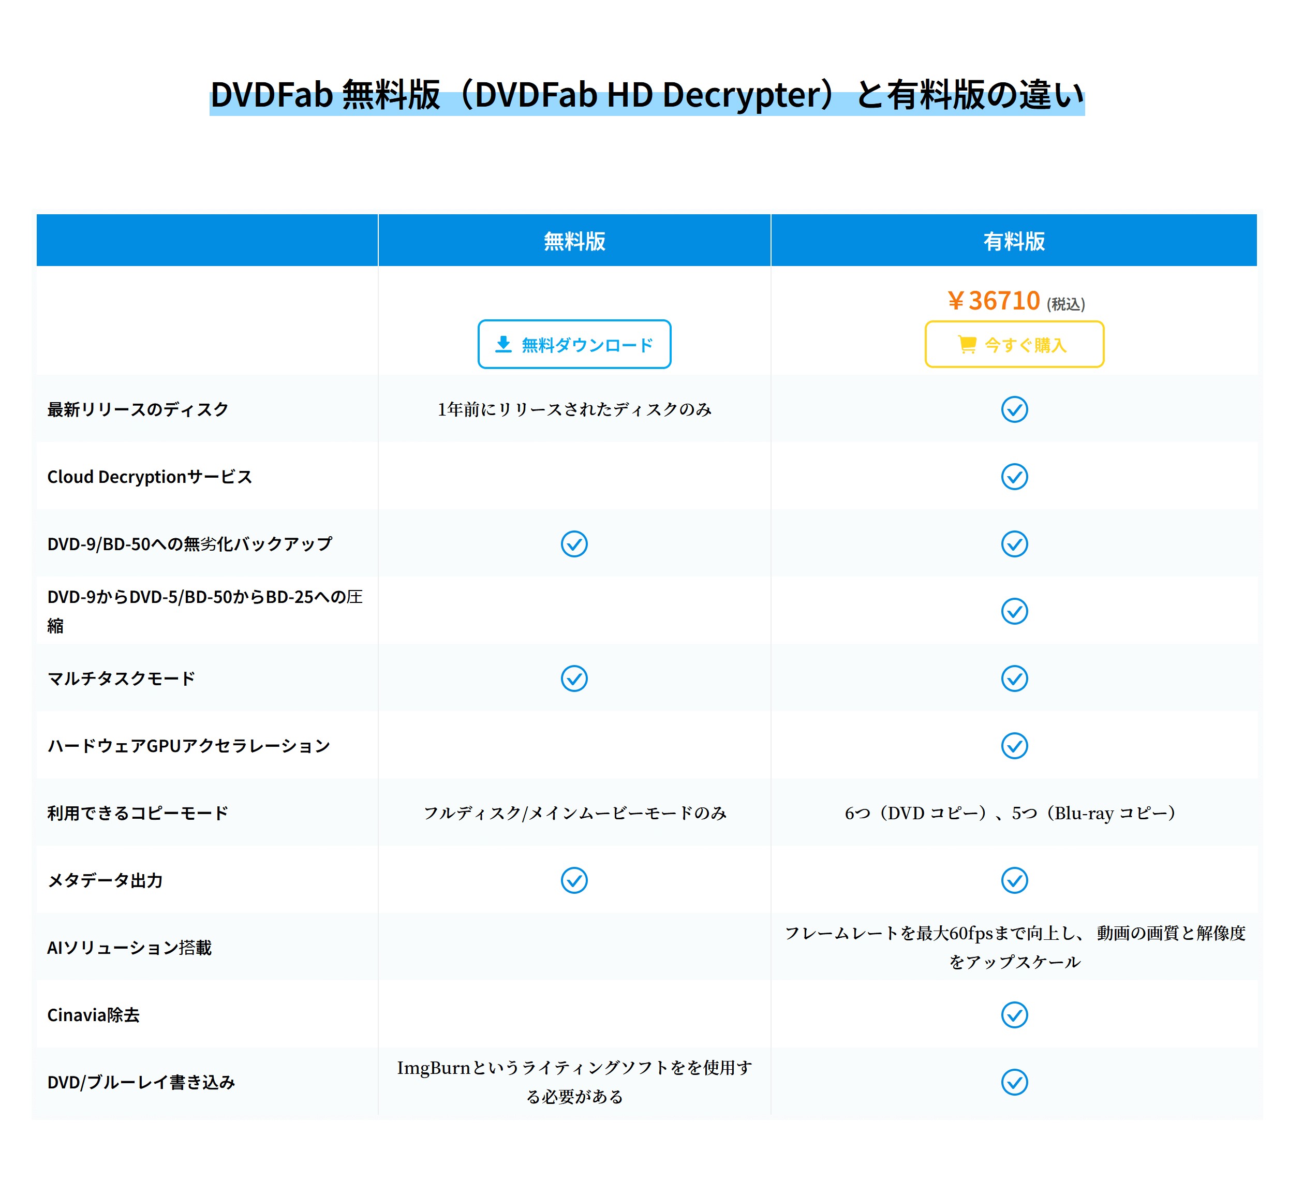1303x1180 pixels.
Task: Click the AIソリューション搭載 row label
Action: point(129,947)
